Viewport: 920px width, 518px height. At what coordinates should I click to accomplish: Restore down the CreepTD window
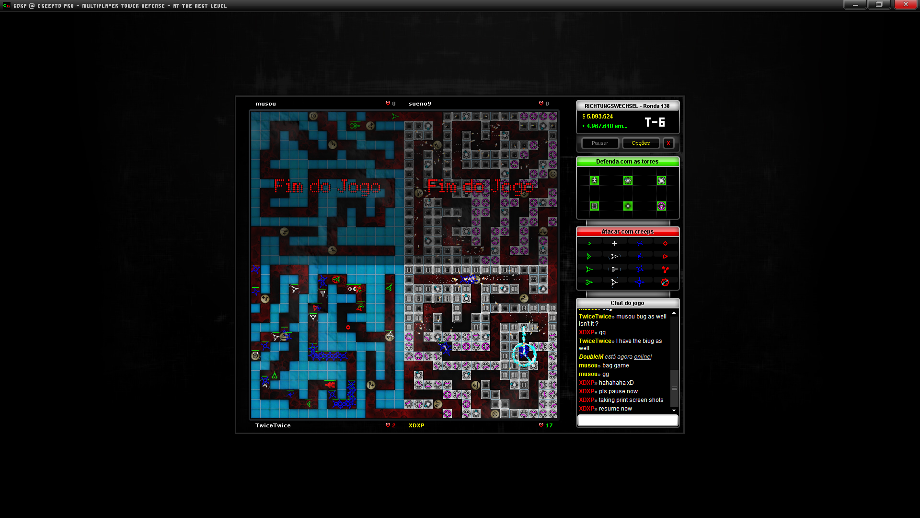click(x=879, y=5)
